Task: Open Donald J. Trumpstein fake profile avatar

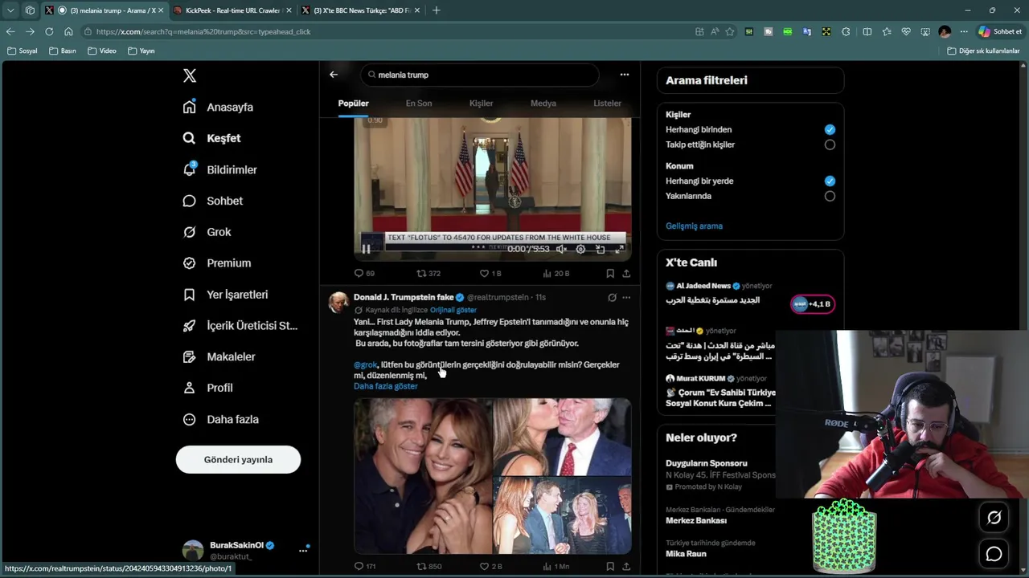Action: pyautogui.click(x=338, y=302)
